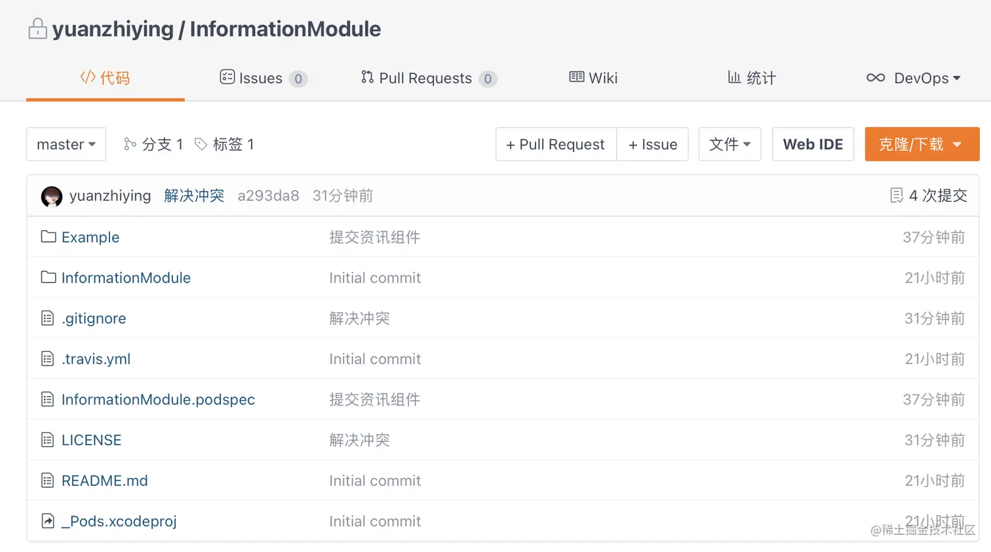Open the README.md file
The image size is (991, 552).
pyautogui.click(x=104, y=481)
